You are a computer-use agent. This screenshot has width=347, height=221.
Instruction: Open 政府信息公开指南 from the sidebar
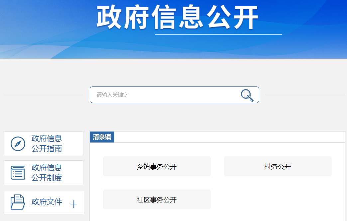click(x=44, y=143)
